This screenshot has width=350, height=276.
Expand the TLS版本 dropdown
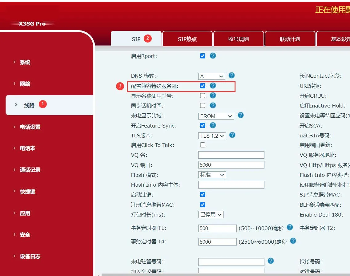(212, 135)
